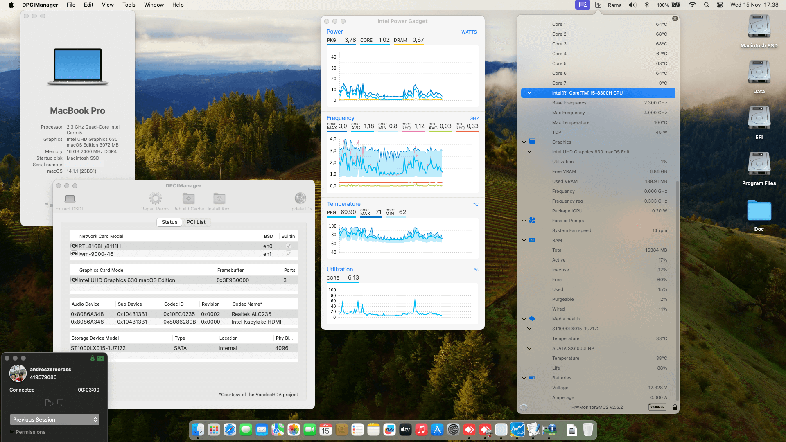
Task: Select ST1000LX015-1U7172 storage device row
Action: [183, 348]
